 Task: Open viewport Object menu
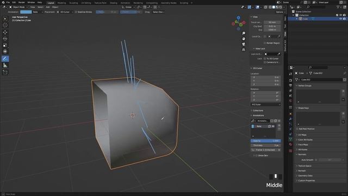55,7
